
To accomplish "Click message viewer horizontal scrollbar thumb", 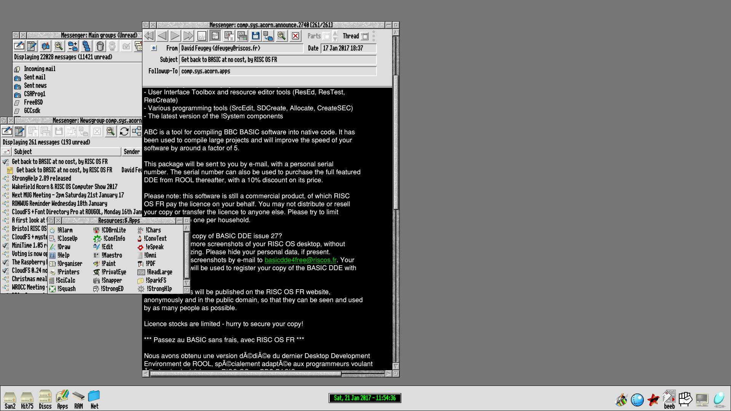I will [x=246, y=374].
